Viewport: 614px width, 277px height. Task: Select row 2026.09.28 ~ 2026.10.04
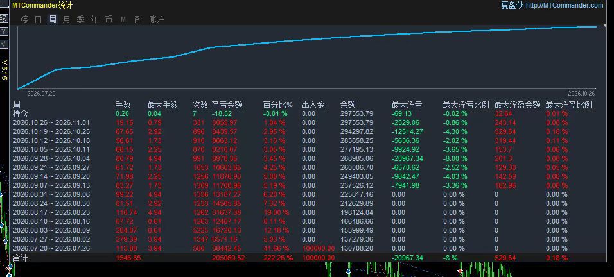click(x=307, y=158)
